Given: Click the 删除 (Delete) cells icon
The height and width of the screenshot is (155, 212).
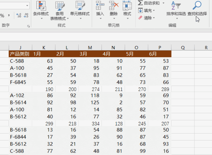Looking at the screenshot, I should [x=114, y=7].
